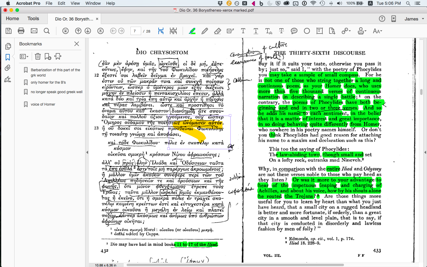Toggle the Bookmarks side panel
The width and height of the screenshot is (427, 267).
(x=8, y=57)
